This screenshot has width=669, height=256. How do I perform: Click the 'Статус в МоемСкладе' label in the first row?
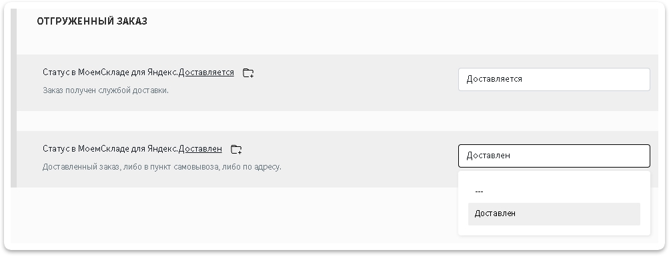tap(111, 72)
